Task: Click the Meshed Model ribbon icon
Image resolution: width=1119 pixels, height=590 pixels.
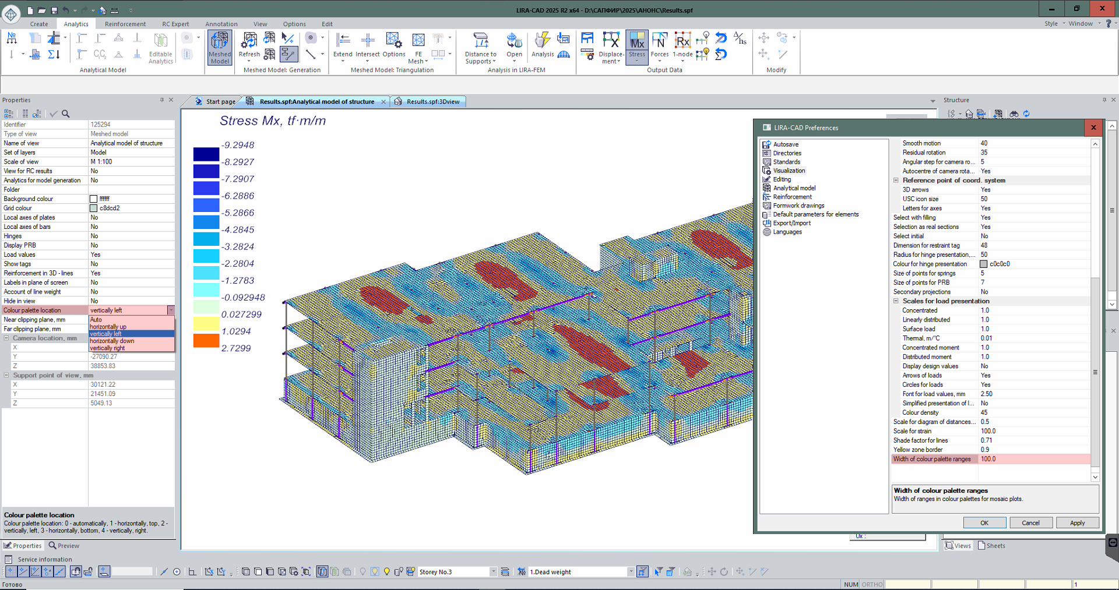Action: point(220,47)
